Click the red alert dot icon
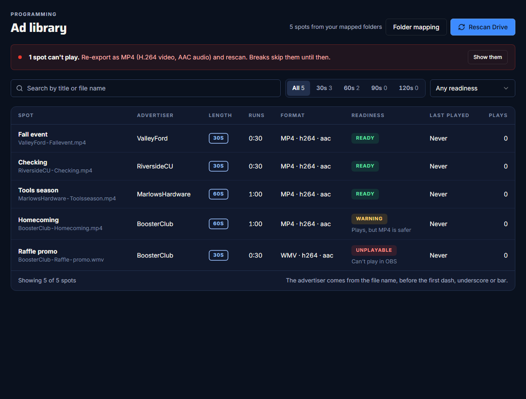 click(x=20, y=57)
